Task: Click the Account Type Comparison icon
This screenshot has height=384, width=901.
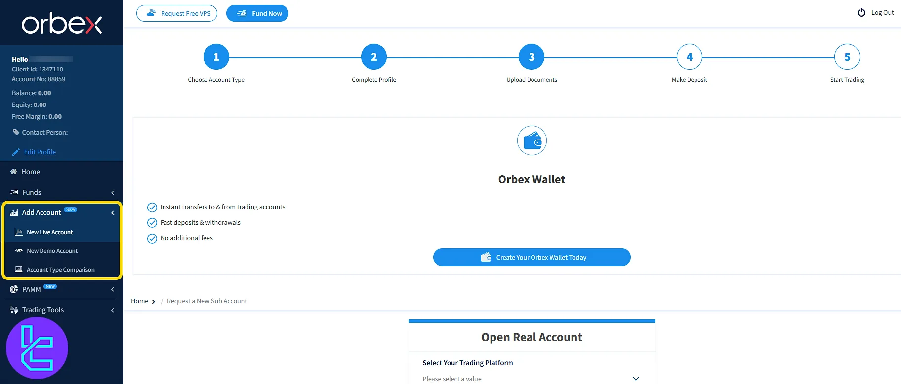Action: 19,269
